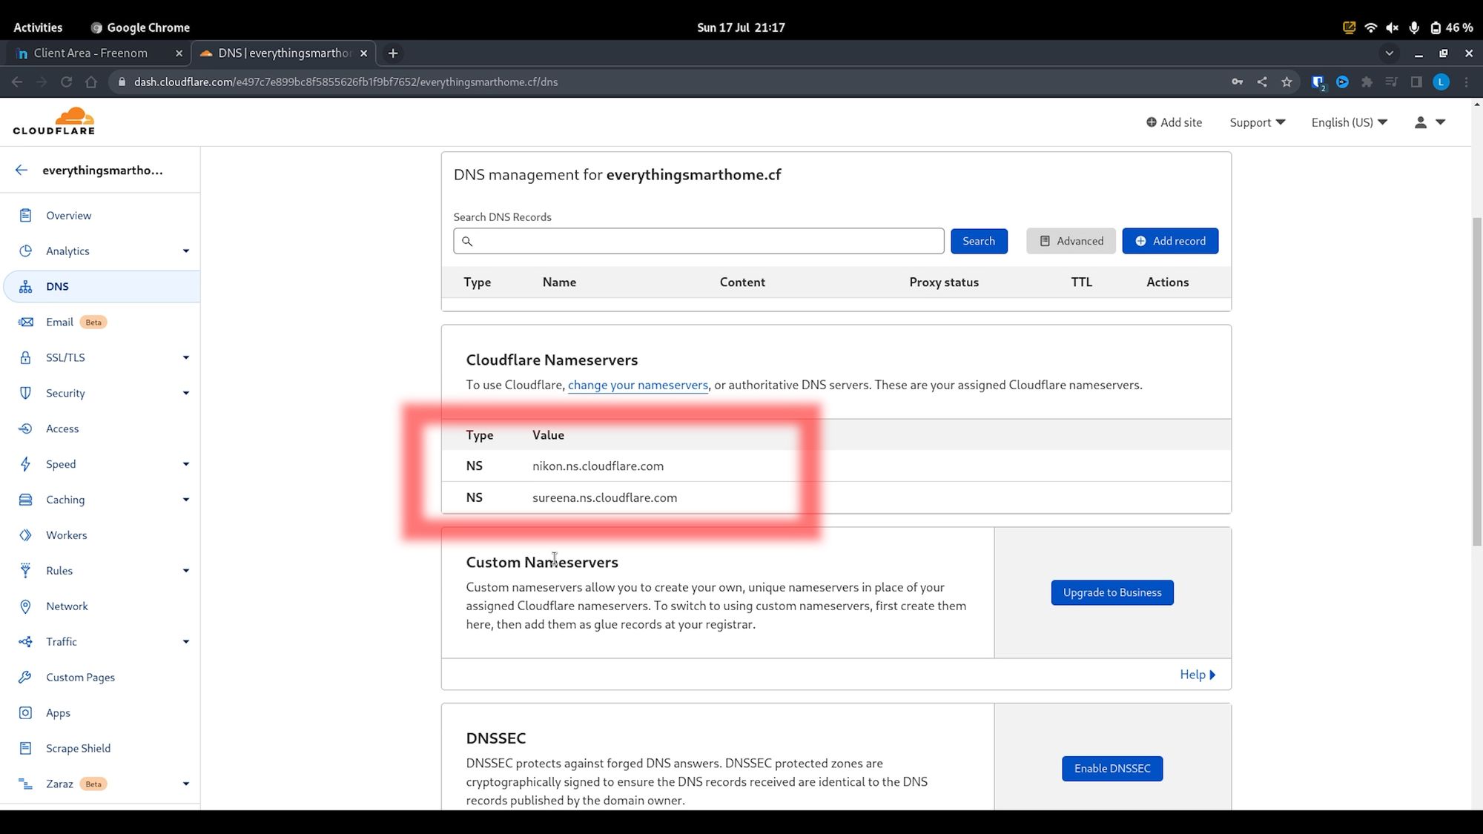Screen dimensions: 1483x834
Task: Open the Activities overview
Action: 38,27
